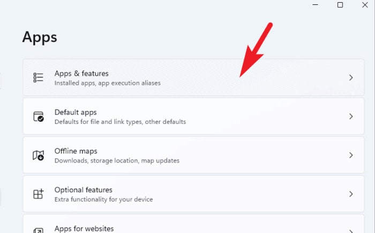
Task: Click the Optional features grid-plus icon
Action: coord(38,194)
